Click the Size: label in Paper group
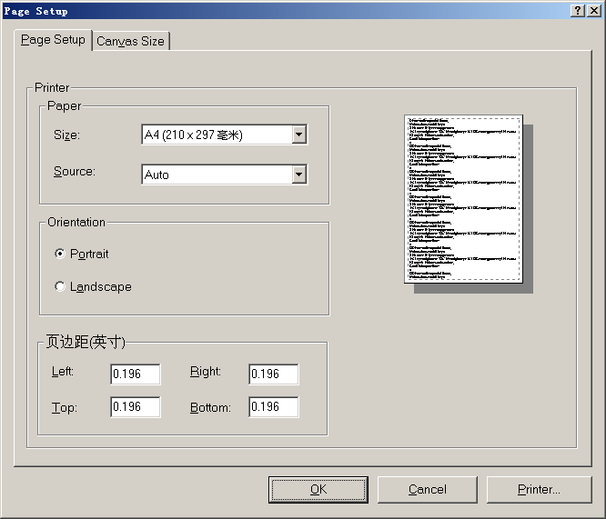Image resolution: width=606 pixels, height=519 pixels. [x=66, y=135]
